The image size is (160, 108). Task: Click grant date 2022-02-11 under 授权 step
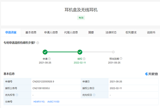pyautogui.click(x=80, y=63)
